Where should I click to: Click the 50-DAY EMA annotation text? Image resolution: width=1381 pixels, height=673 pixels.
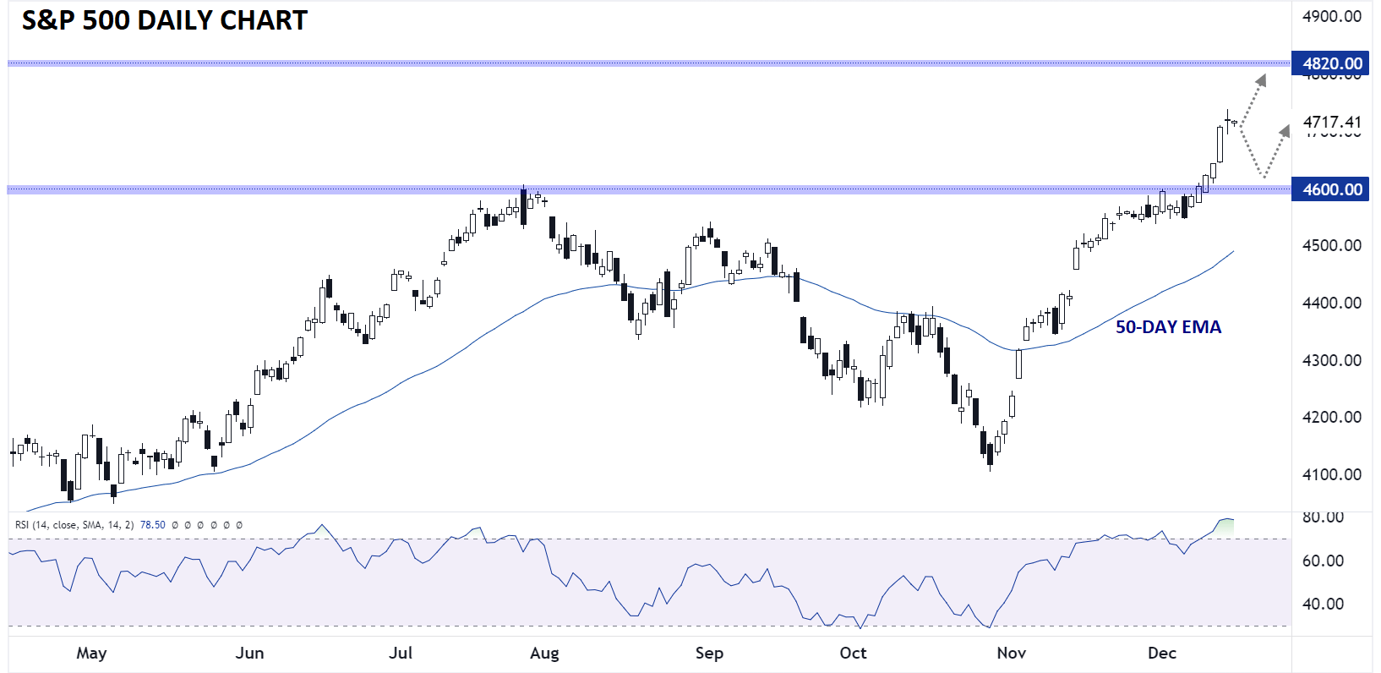tap(1168, 327)
